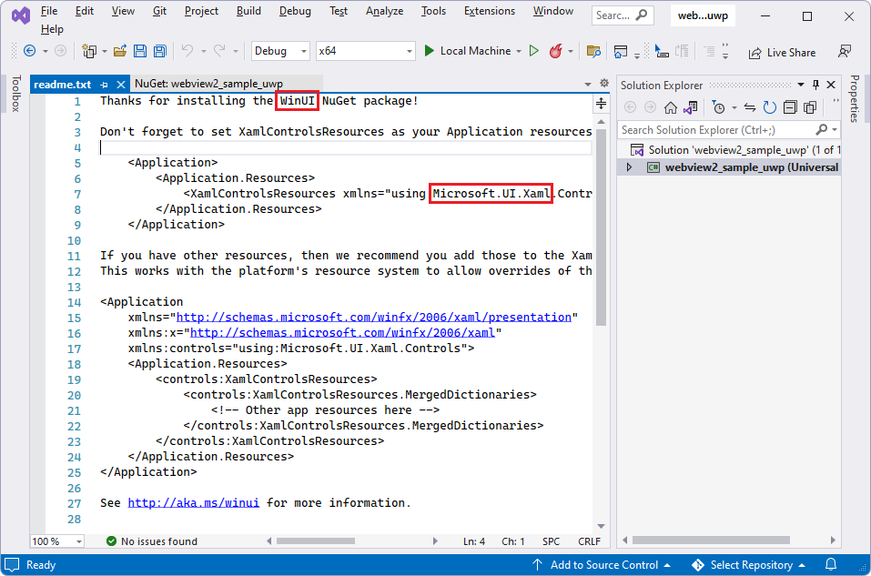
Task: Open the Debug configuration dropdown
Action: [x=279, y=51]
